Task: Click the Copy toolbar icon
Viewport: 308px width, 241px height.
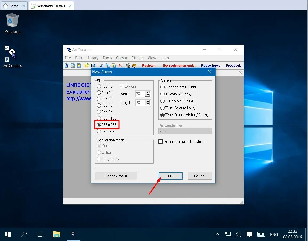Action: click(x=108, y=65)
